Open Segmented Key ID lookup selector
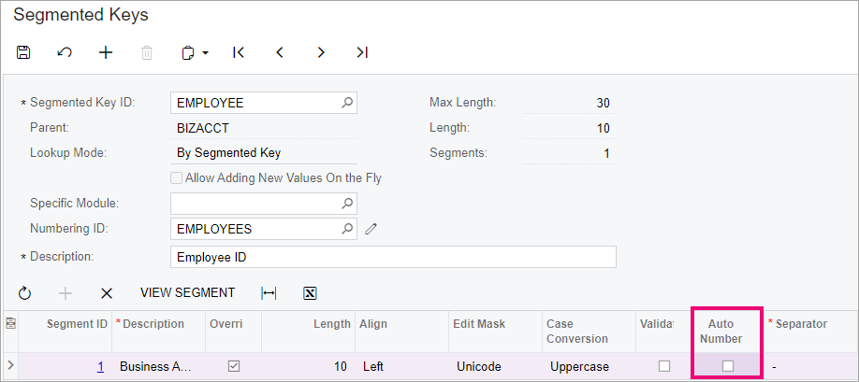 (347, 102)
